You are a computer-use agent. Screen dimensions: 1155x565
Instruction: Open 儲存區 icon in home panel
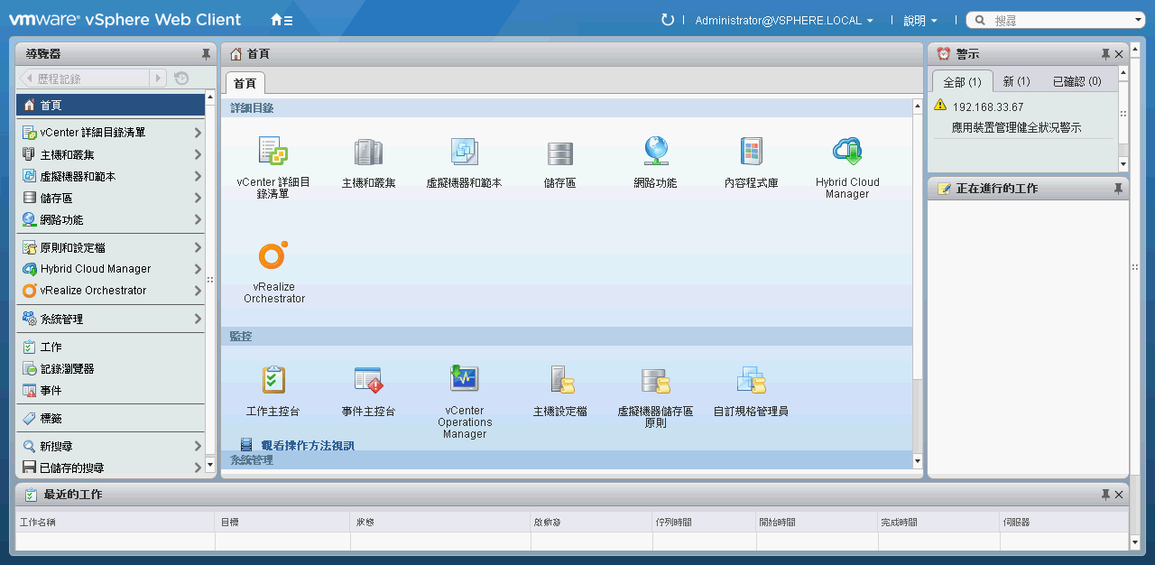(x=559, y=153)
